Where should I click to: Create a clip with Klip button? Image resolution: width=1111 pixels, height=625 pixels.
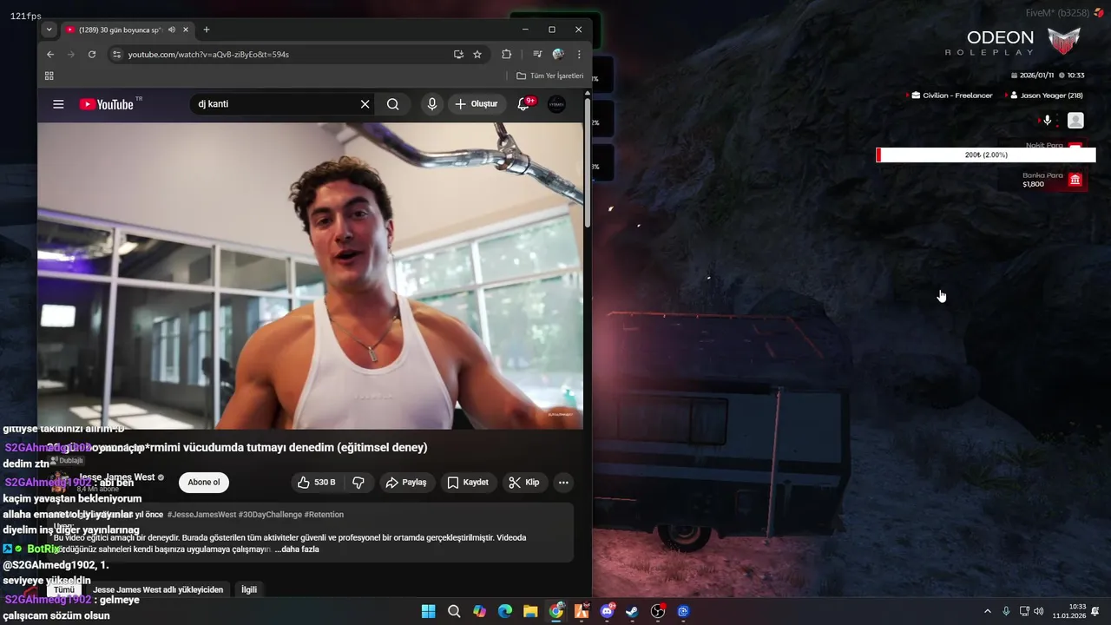pyautogui.click(x=523, y=483)
